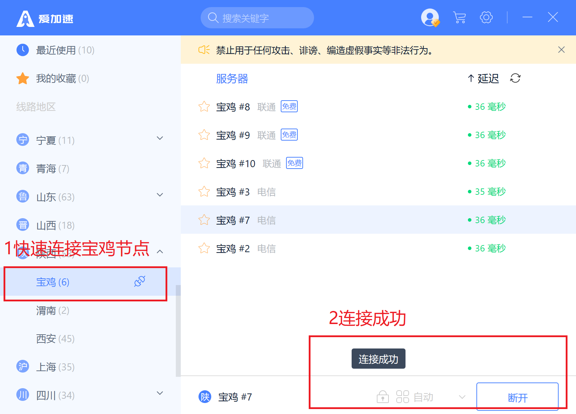The width and height of the screenshot is (576, 414).
Task: Select server 宝鸡 #3 电信
Action: pyautogui.click(x=378, y=192)
